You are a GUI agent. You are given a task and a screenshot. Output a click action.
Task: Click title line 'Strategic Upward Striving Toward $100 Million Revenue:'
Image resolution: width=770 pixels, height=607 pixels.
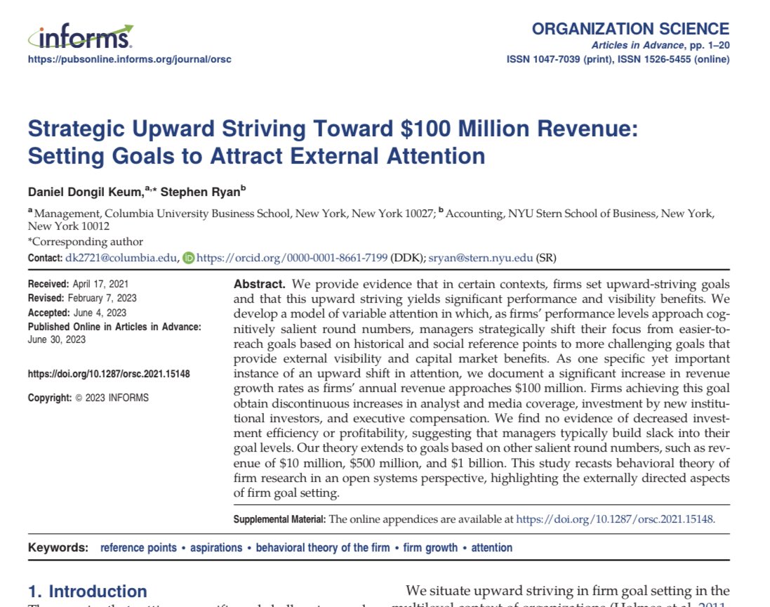[x=333, y=129]
